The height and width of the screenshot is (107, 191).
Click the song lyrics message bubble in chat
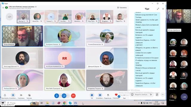pos(147,50)
